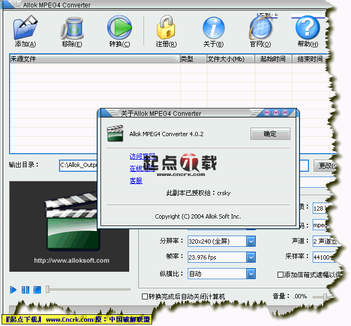Expand the frame rate 23.976 fps dropdown
Screen dimensions: 351x326
tap(250, 257)
